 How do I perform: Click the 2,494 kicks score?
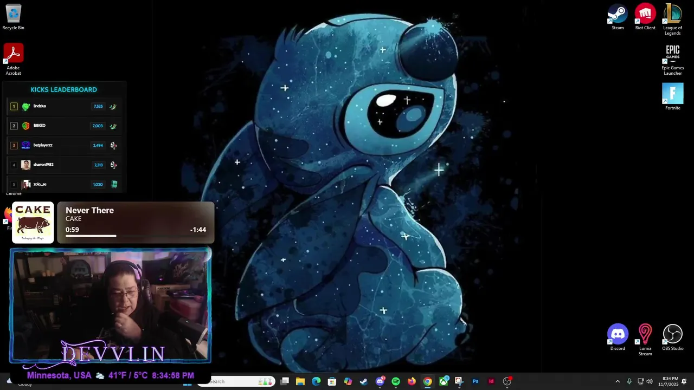pos(98,145)
